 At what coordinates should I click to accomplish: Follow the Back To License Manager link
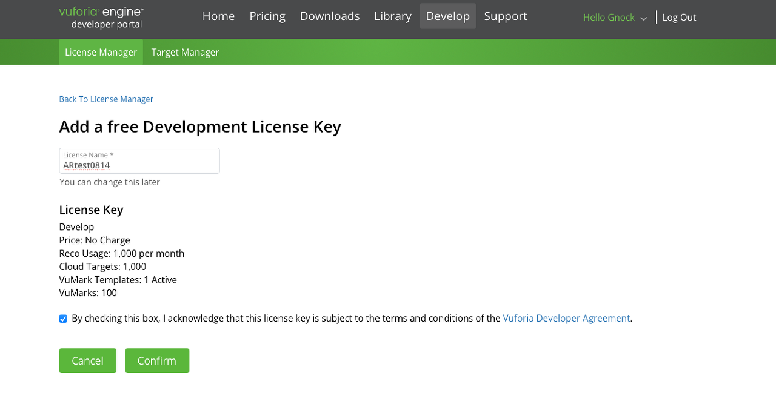[106, 99]
